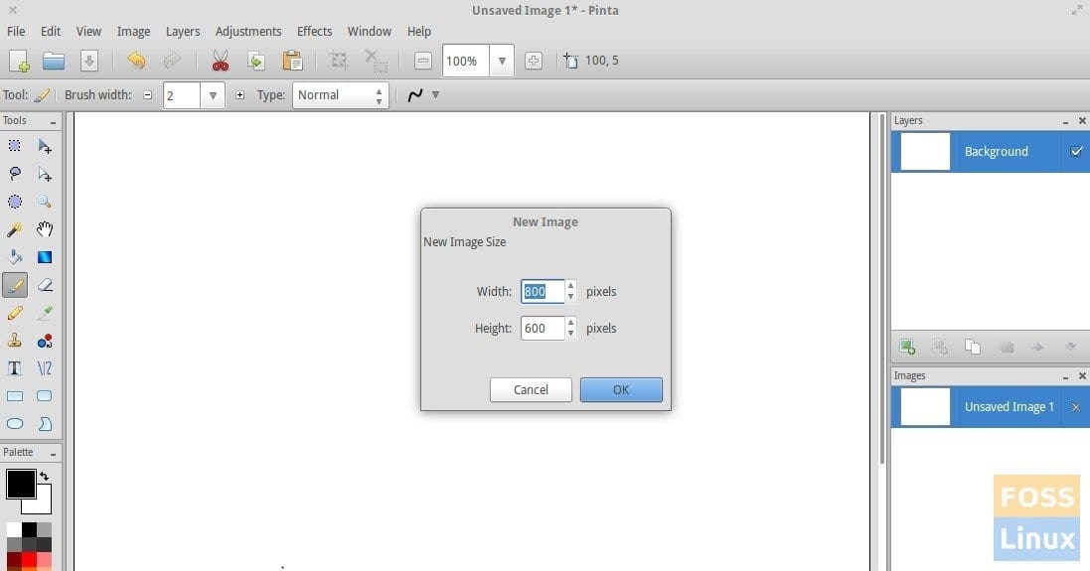This screenshot has width=1090, height=571.
Task: Open the Image menu
Action: tap(133, 31)
